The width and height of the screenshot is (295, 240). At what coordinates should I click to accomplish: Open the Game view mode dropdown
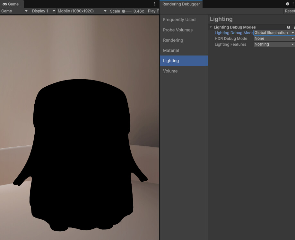point(14,11)
